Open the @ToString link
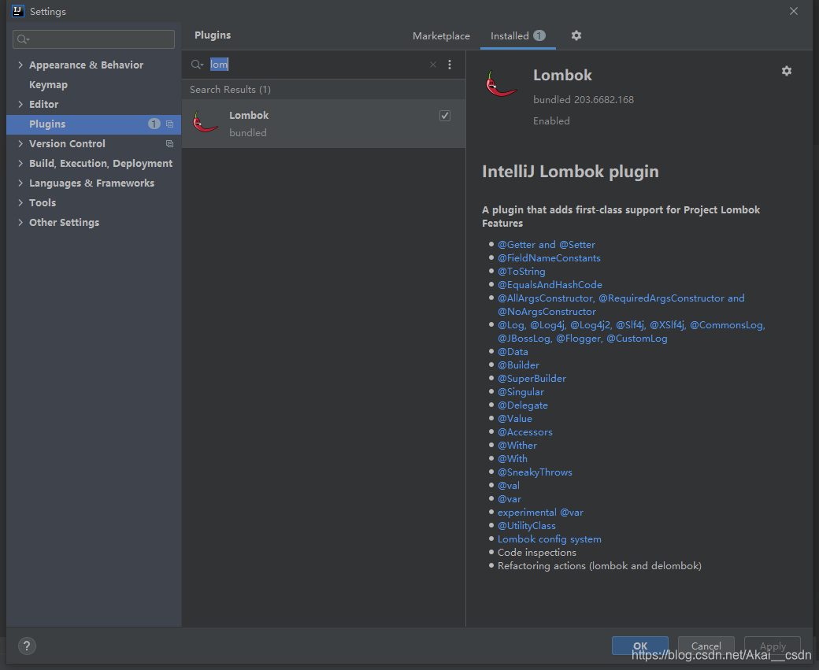The width and height of the screenshot is (819, 670). (x=521, y=272)
